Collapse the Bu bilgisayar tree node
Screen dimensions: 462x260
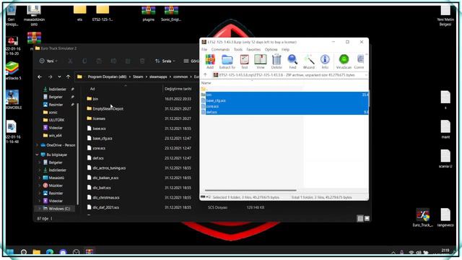(37, 155)
